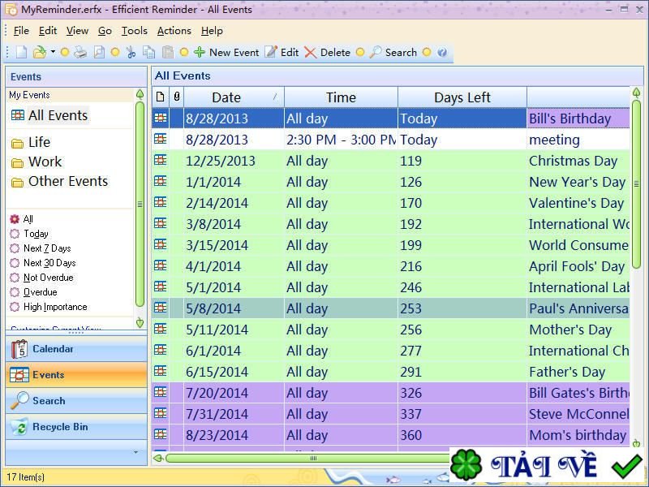The height and width of the screenshot is (487, 649).
Task: Open the Life folder
Action: point(31,143)
